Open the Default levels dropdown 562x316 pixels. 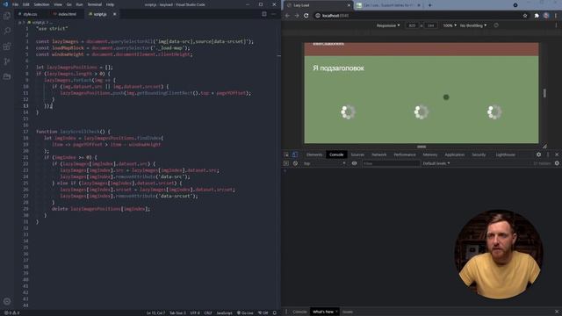[436, 163]
